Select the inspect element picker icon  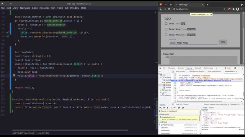click(x=160, y=68)
